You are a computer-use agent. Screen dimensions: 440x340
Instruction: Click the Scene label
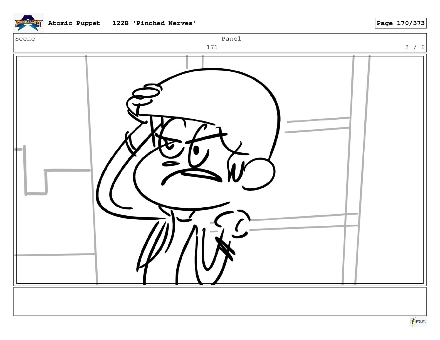click(x=25, y=39)
